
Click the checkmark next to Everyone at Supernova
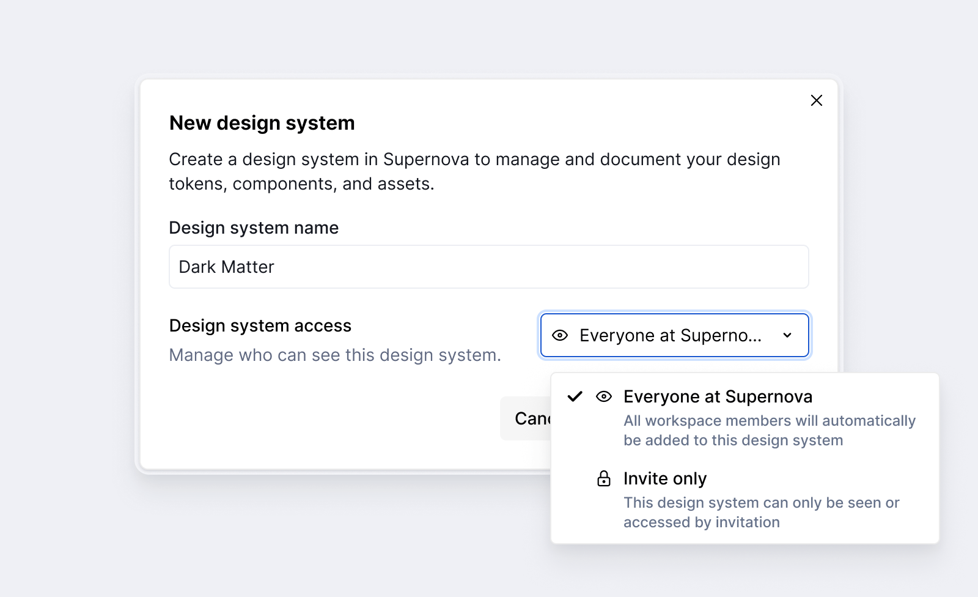pyautogui.click(x=575, y=396)
